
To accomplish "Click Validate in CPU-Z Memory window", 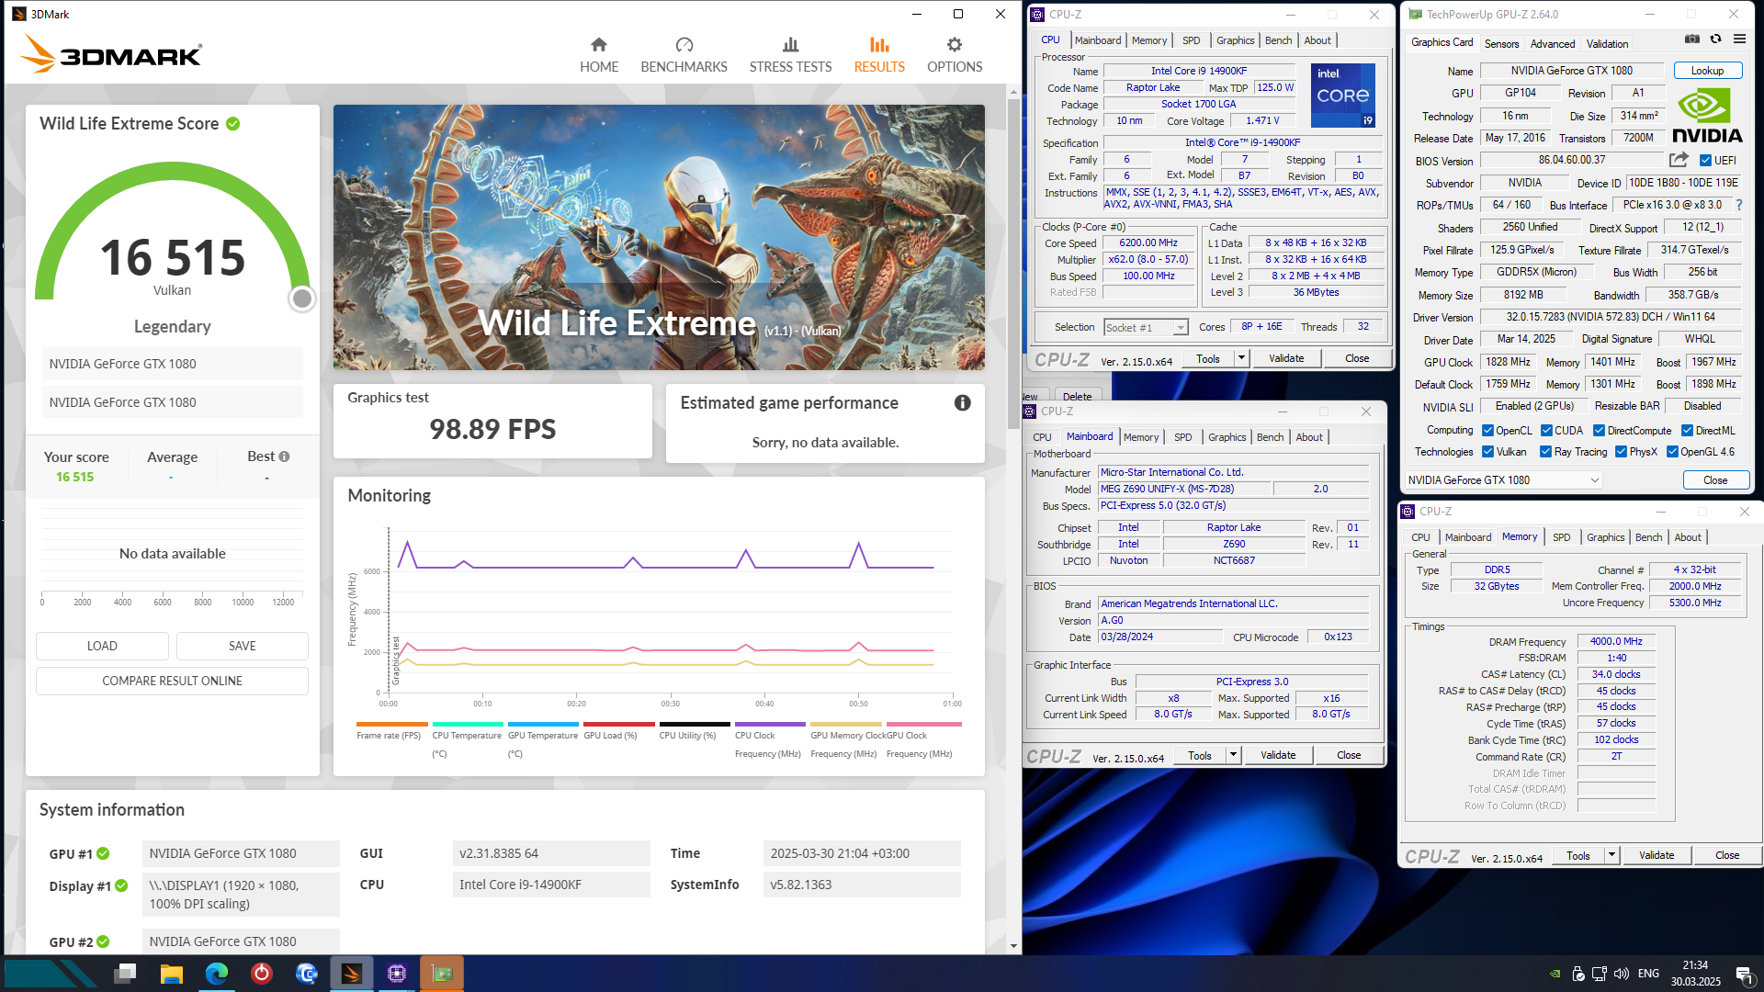I will click(x=1656, y=856).
